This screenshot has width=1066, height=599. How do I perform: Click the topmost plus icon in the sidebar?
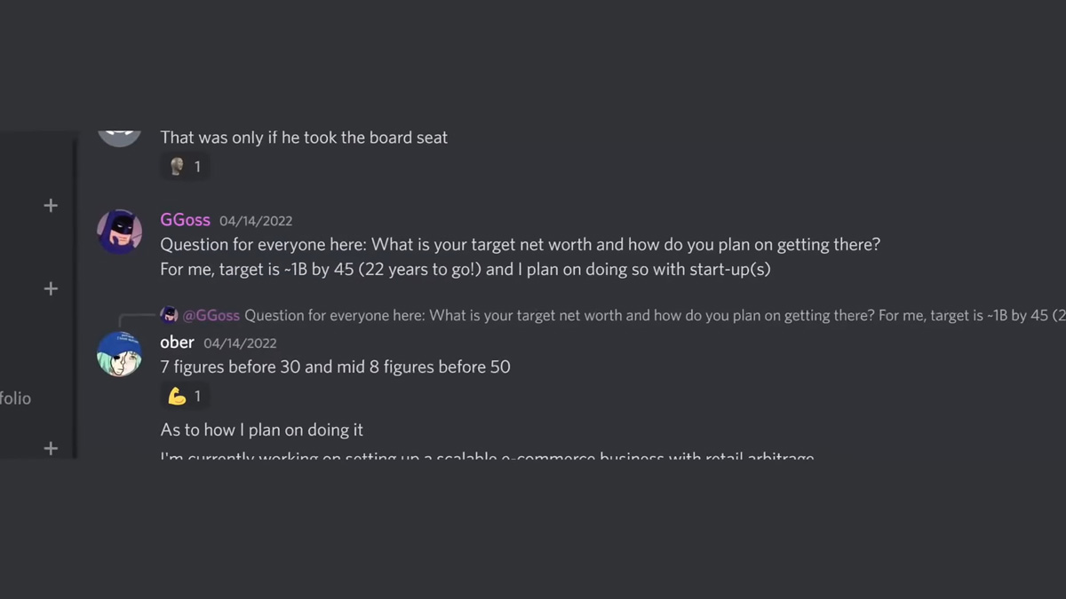pos(51,206)
